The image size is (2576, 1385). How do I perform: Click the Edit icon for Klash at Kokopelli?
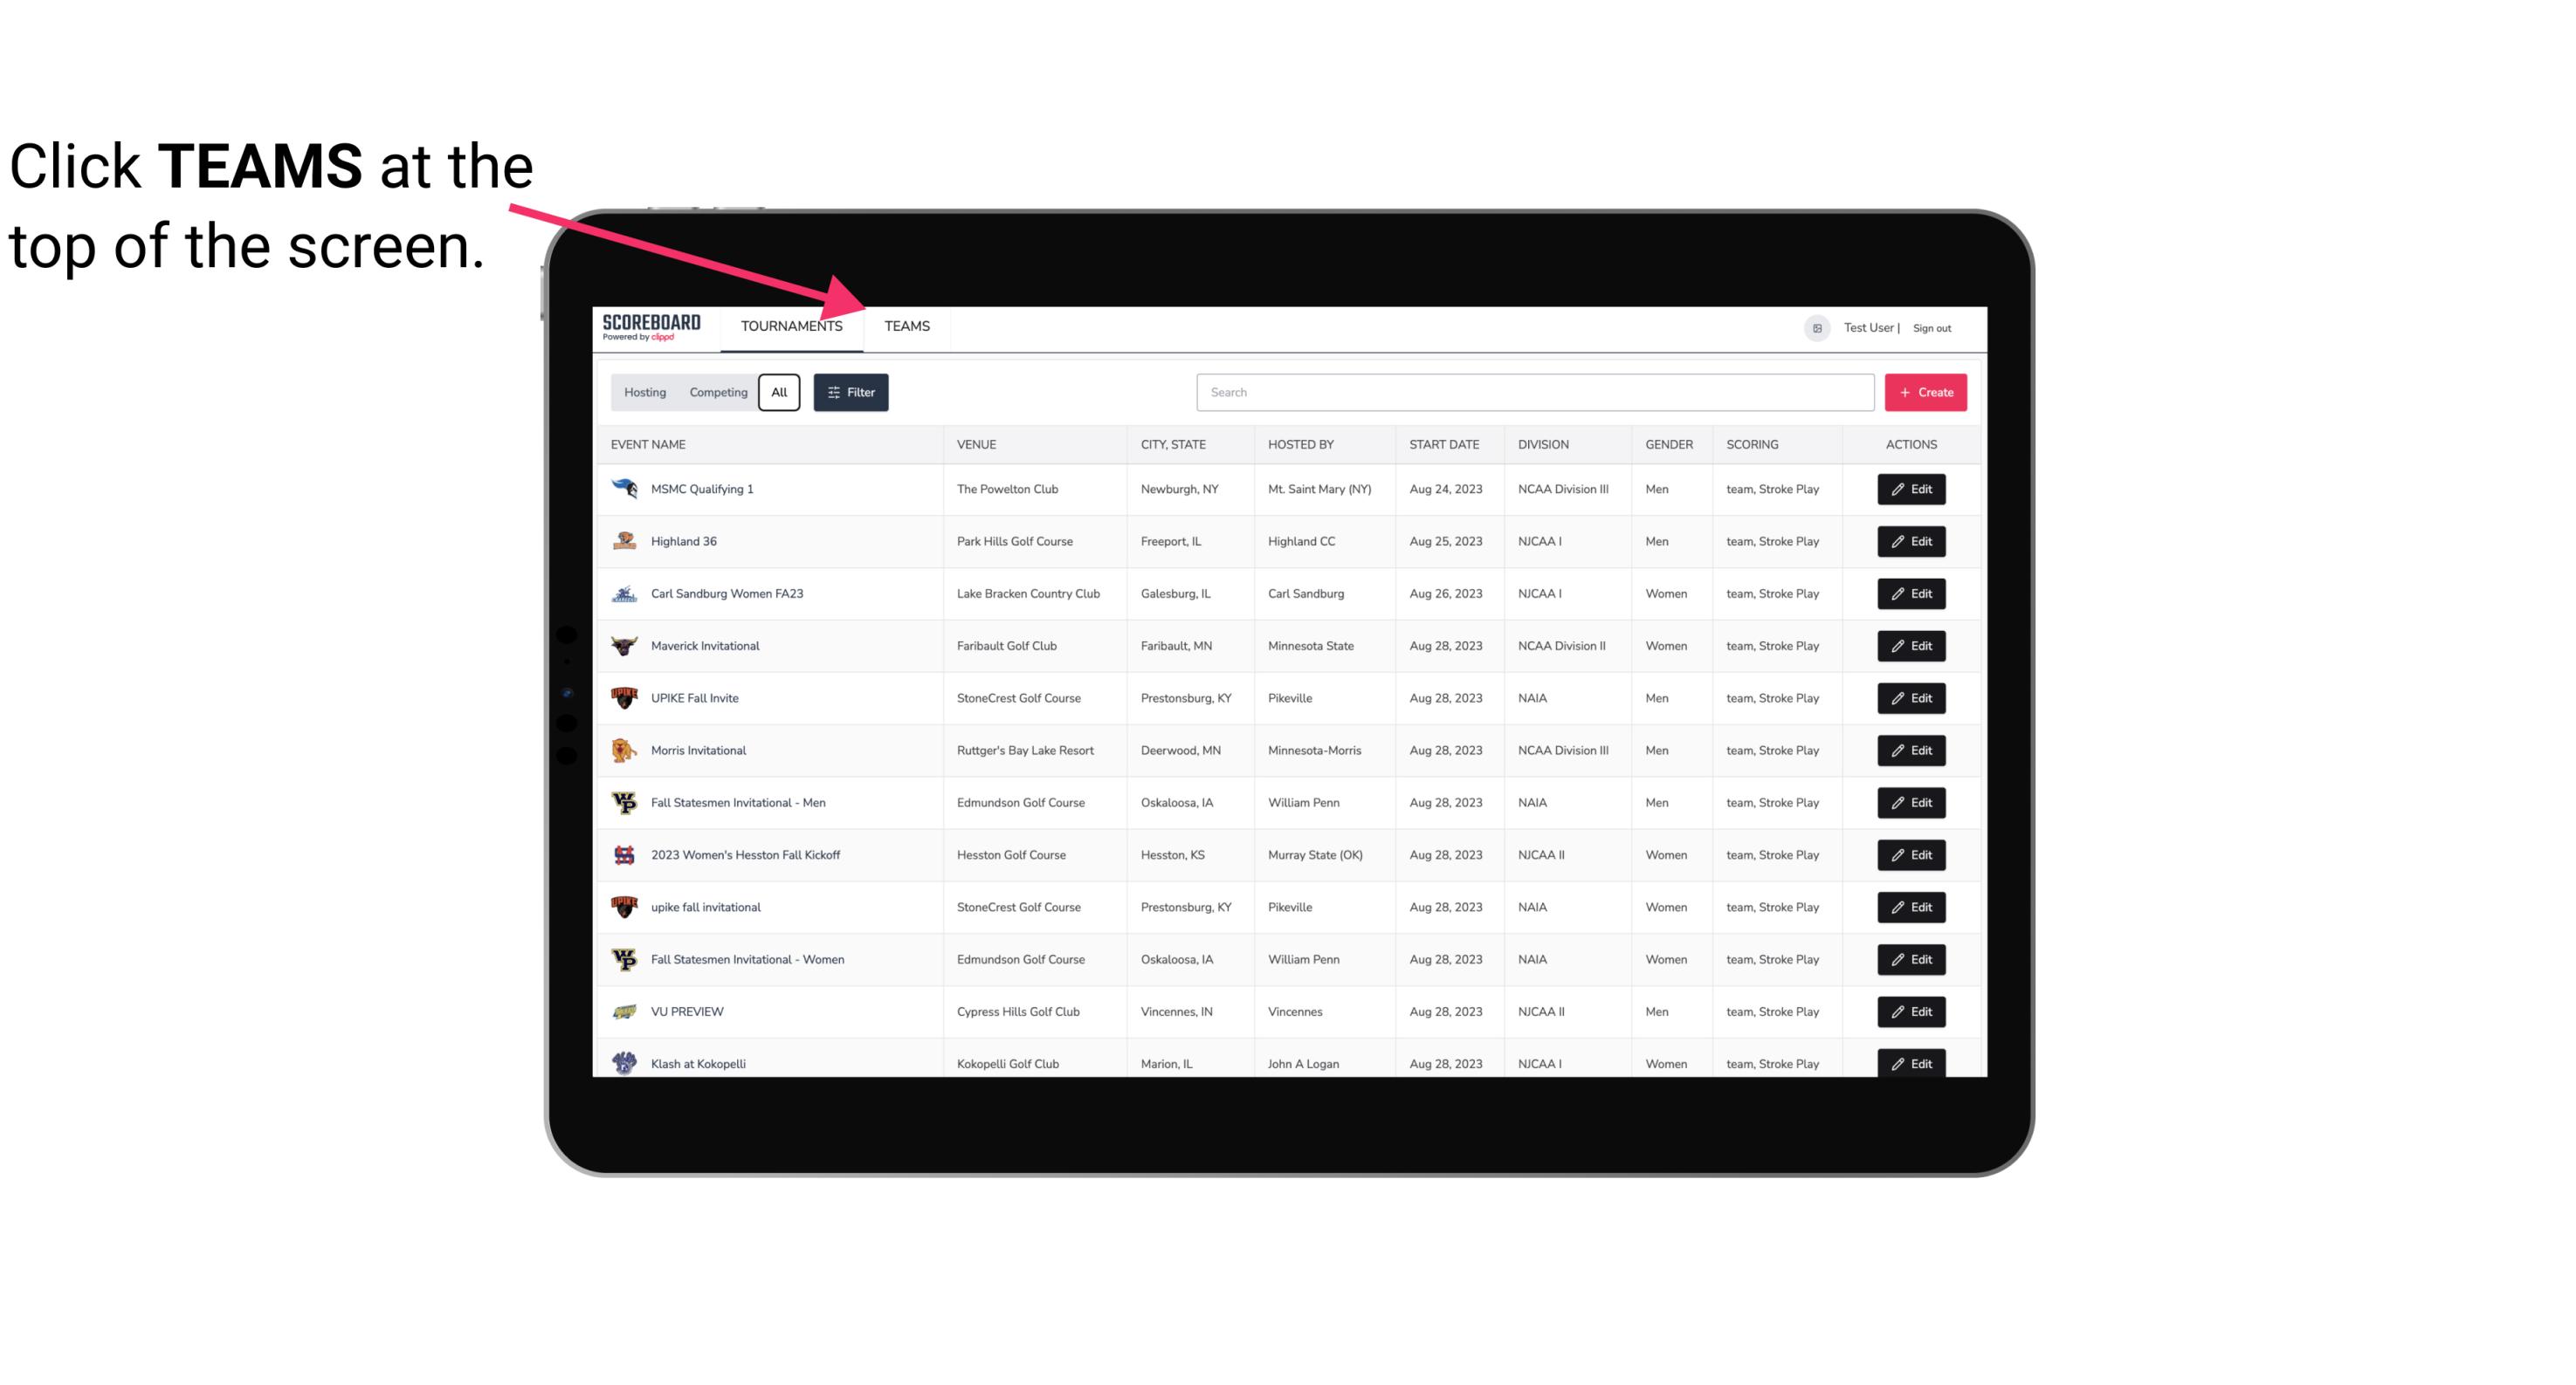1912,1063
